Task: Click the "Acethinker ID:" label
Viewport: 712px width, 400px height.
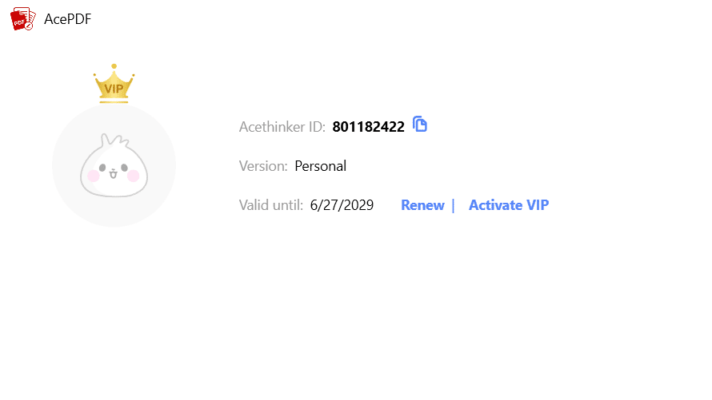Action: [x=282, y=127]
